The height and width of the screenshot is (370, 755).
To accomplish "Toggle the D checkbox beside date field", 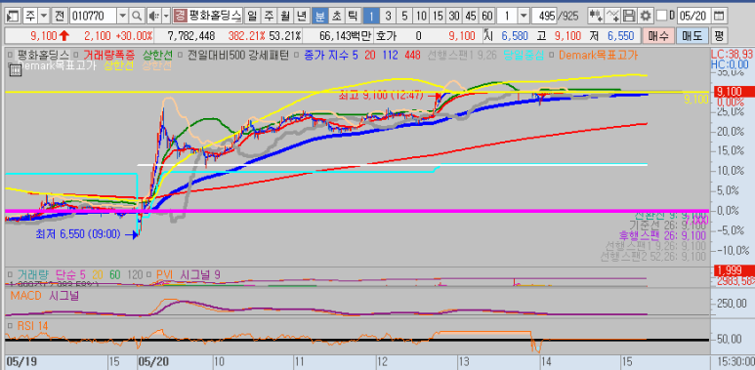I will tap(662, 16).
